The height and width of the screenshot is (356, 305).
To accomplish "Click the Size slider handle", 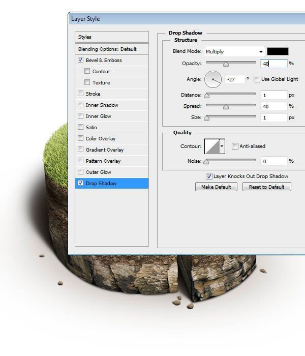I will [207, 118].
